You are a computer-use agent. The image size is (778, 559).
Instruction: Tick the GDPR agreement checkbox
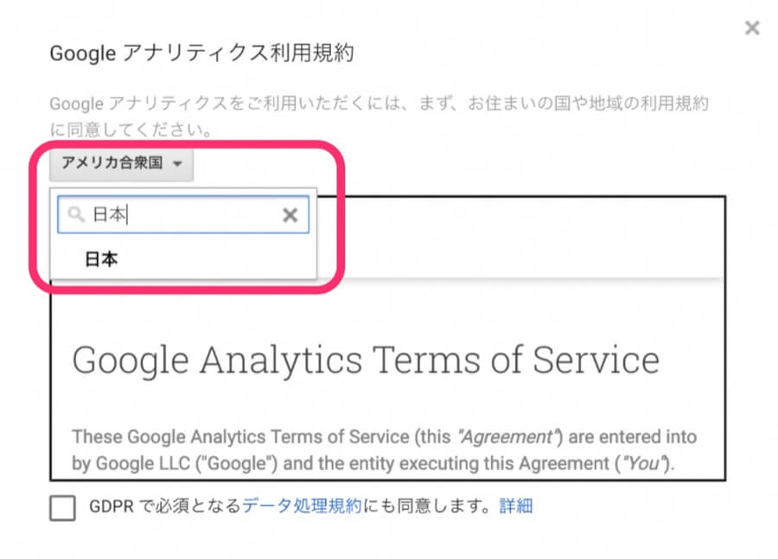click(62, 508)
